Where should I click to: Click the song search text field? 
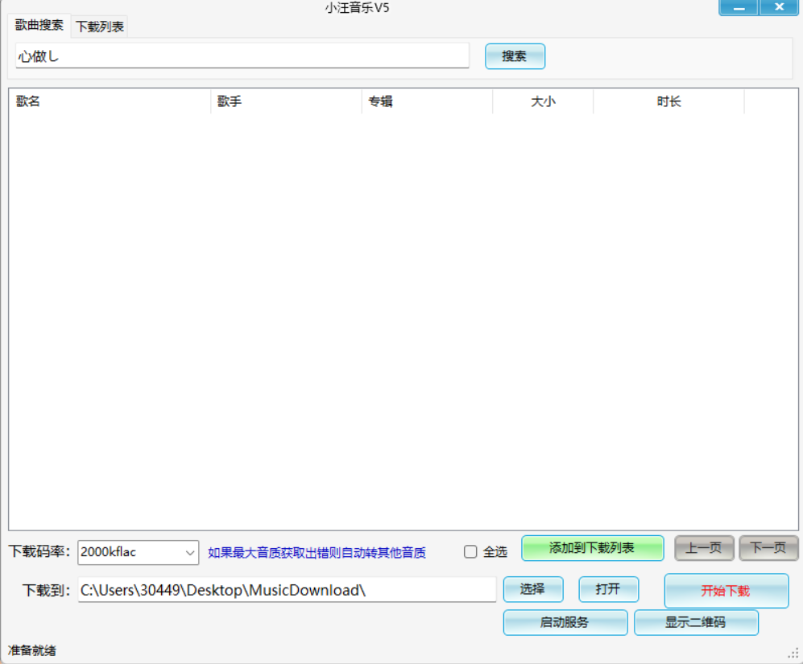click(x=242, y=56)
